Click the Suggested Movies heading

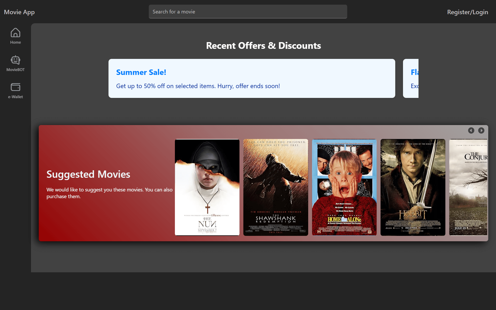click(88, 174)
